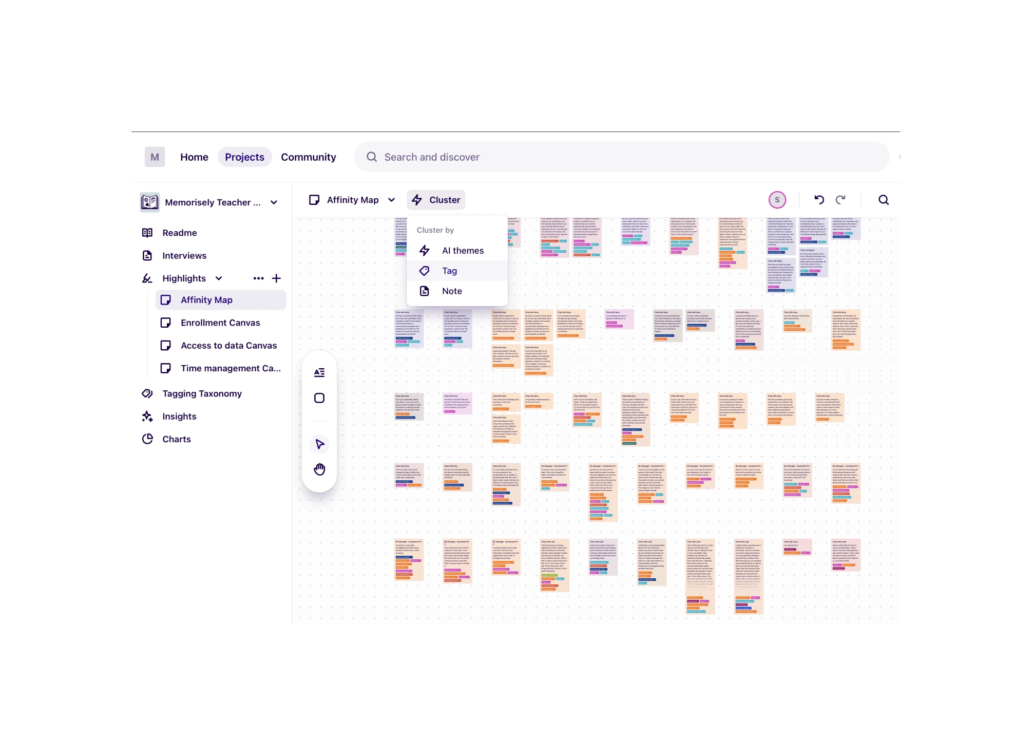The image size is (1032, 756).
Task: Select AI themes clustering option
Action: (x=462, y=250)
